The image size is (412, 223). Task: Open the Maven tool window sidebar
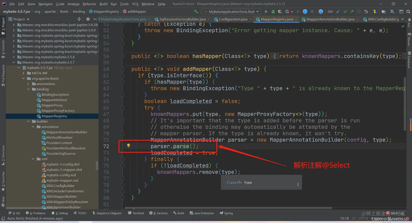click(409, 40)
